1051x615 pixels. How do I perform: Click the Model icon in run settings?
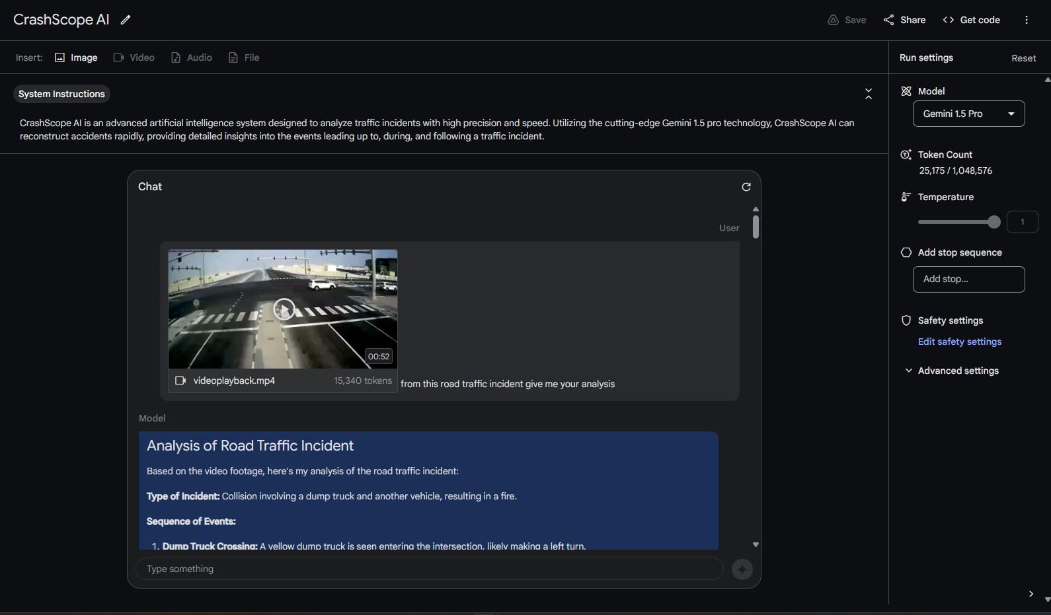[906, 91]
